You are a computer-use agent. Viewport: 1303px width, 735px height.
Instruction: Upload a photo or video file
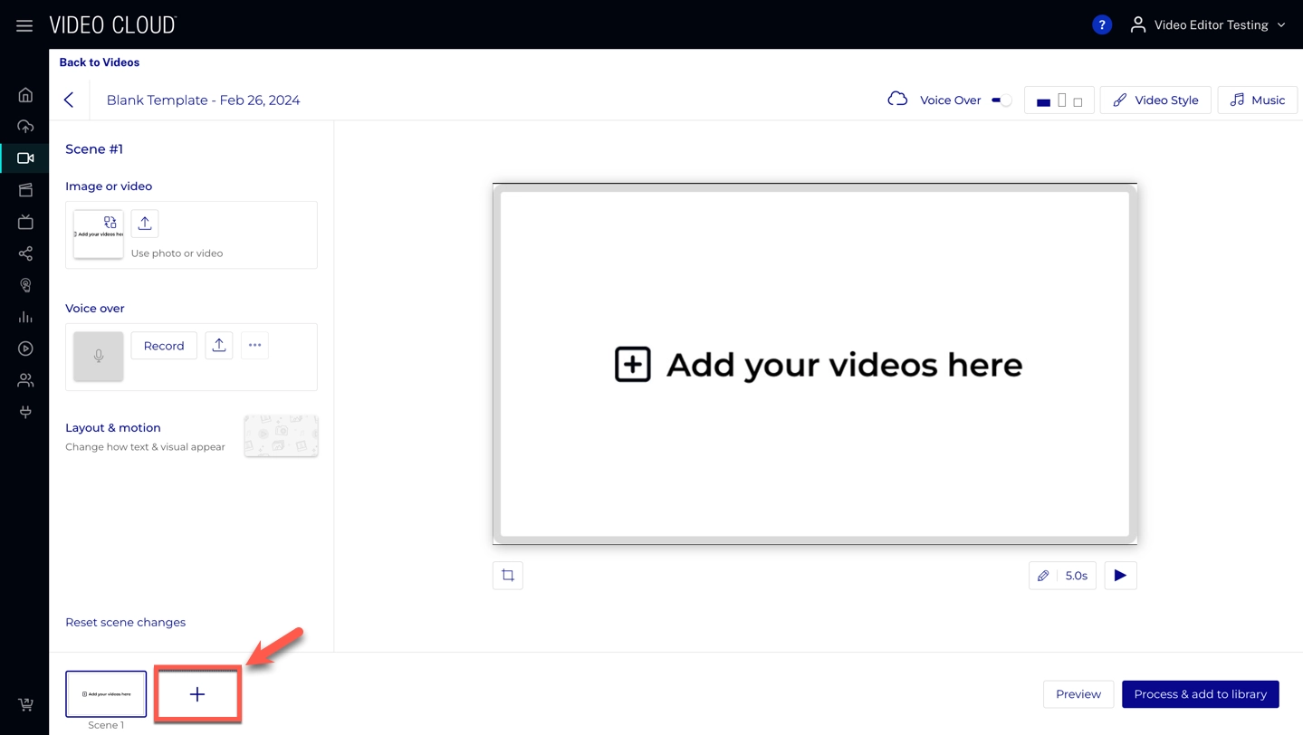[145, 224]
